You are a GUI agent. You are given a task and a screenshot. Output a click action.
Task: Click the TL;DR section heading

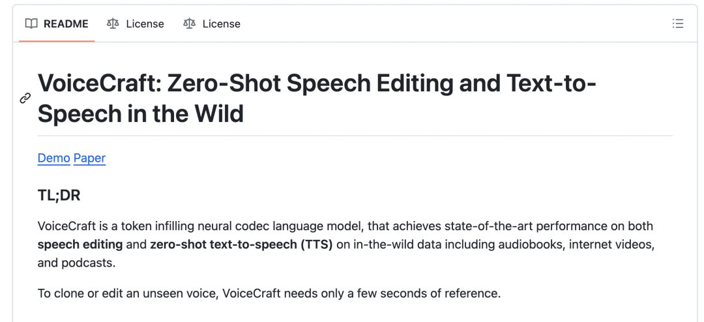point(59,194)
